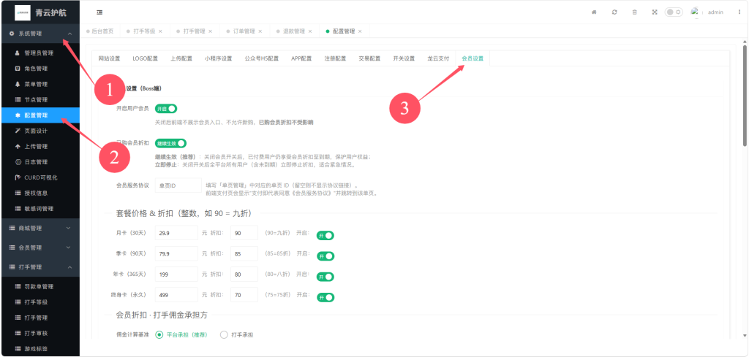Open the 订单管理 page tab
The width and height of the screenshot is (749, 357).
click(x=244, y=31)
